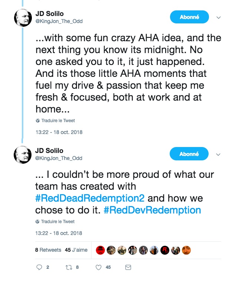
Task: Click JD Solilo's avatar on second tweet
Action: (x=22, y=154)
